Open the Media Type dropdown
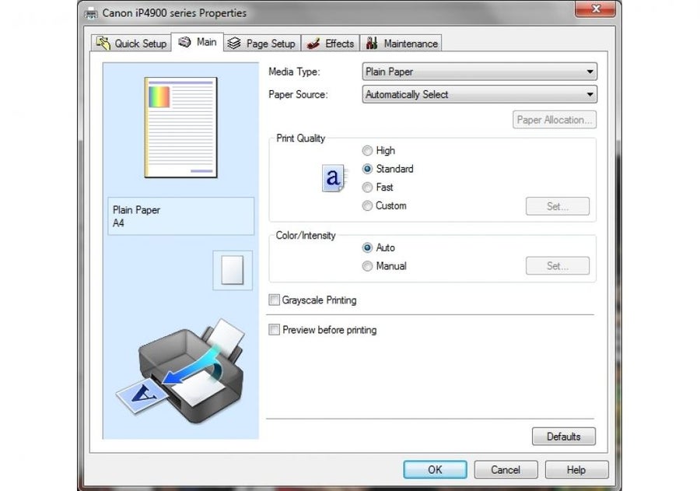 pyautogui.click(x=479, y=72)
